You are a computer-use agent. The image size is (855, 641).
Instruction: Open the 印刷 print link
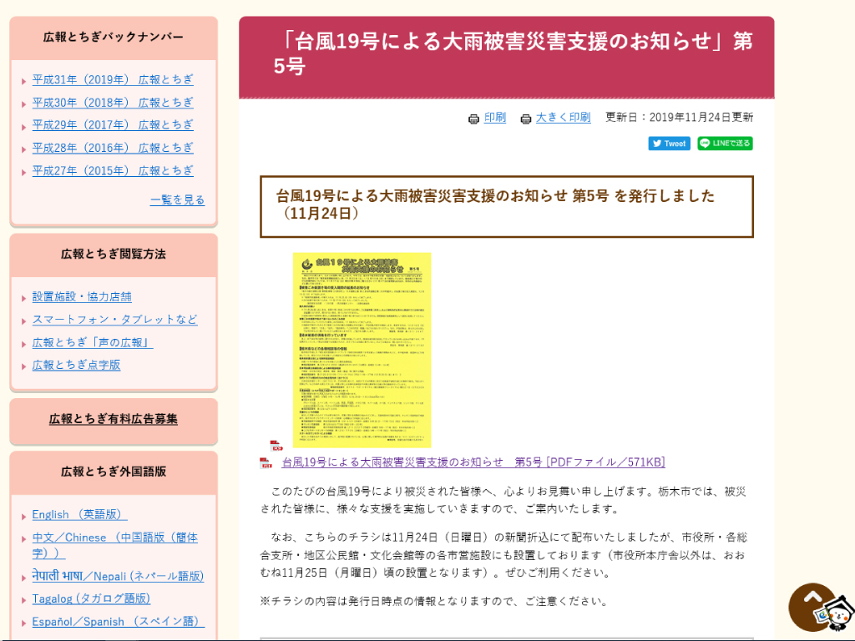click(495, 117)
